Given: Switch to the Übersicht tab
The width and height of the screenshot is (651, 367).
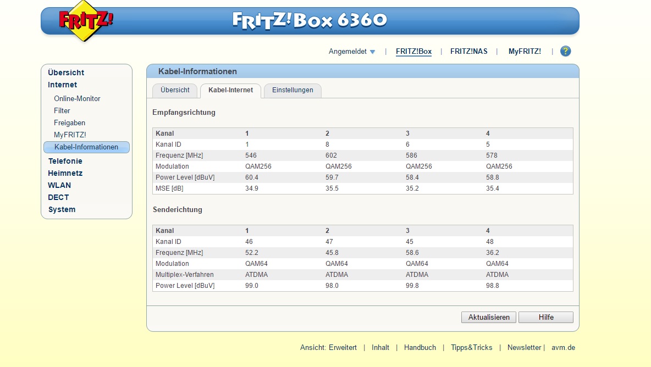Looking at the screenshot, I should click(175, 90).
